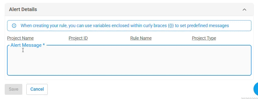Focus the Alert Message text area
Screen dimensions: 258x99
tap(129, 60)
